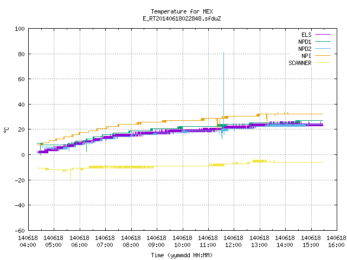Click the 15:00 x-axis tick label
Viewport: 347px width, 260px height.
point(311,245)
